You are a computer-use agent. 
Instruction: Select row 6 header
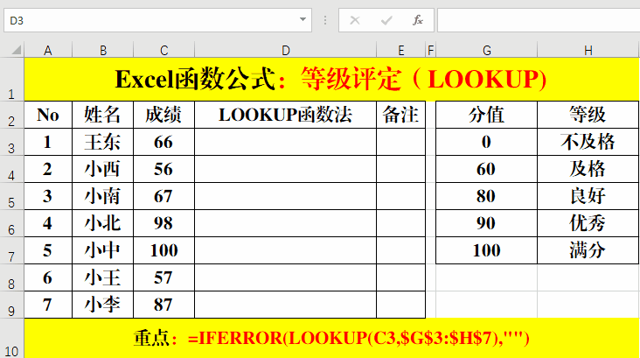click(12, 223)
